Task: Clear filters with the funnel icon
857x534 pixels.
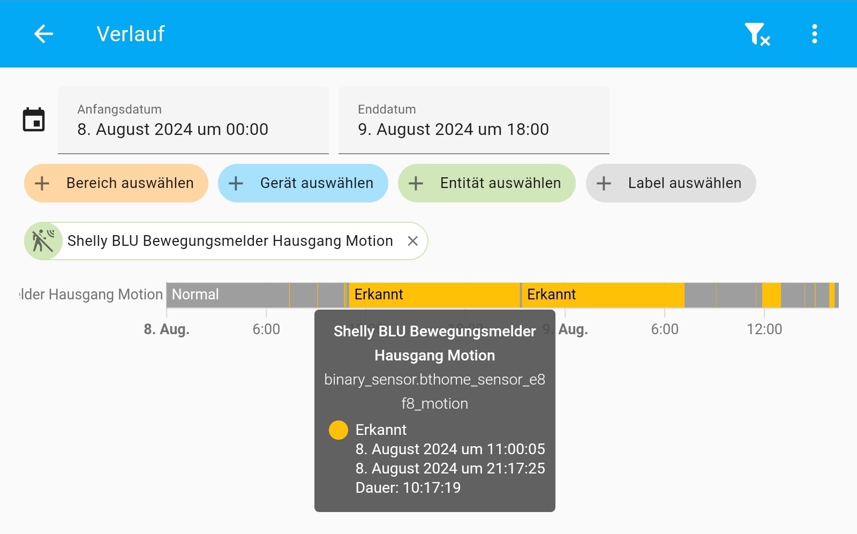Action: coord(757,34)
